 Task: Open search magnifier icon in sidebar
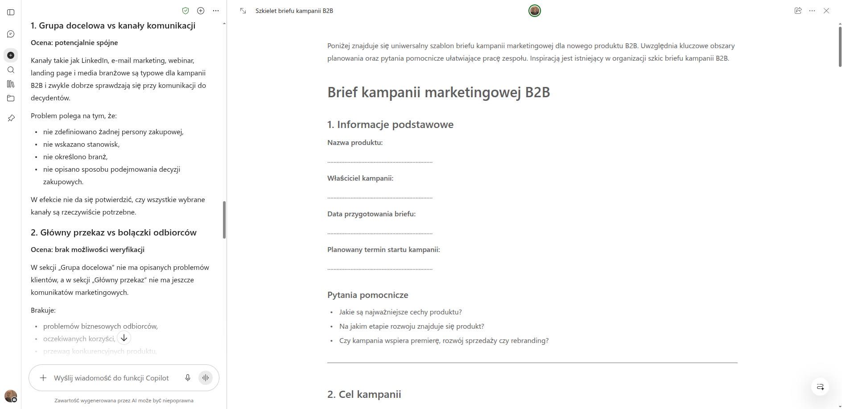point(11,70)
